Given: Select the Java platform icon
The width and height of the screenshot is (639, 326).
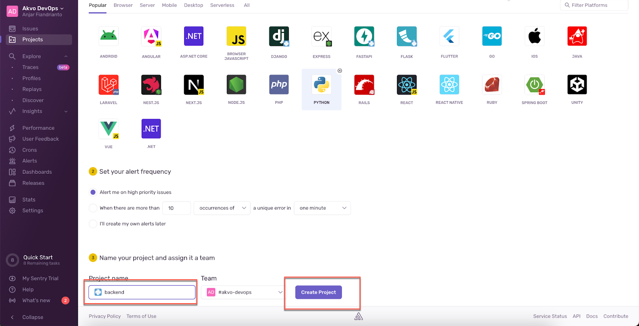Looking at the screenshot, I should pyautogui.click(x=577, y=36).
